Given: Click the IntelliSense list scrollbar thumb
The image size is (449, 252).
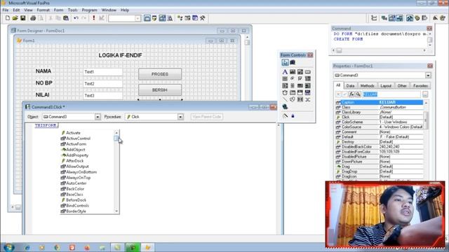Looking at the screenshot, I should click(x=116, y=139).
